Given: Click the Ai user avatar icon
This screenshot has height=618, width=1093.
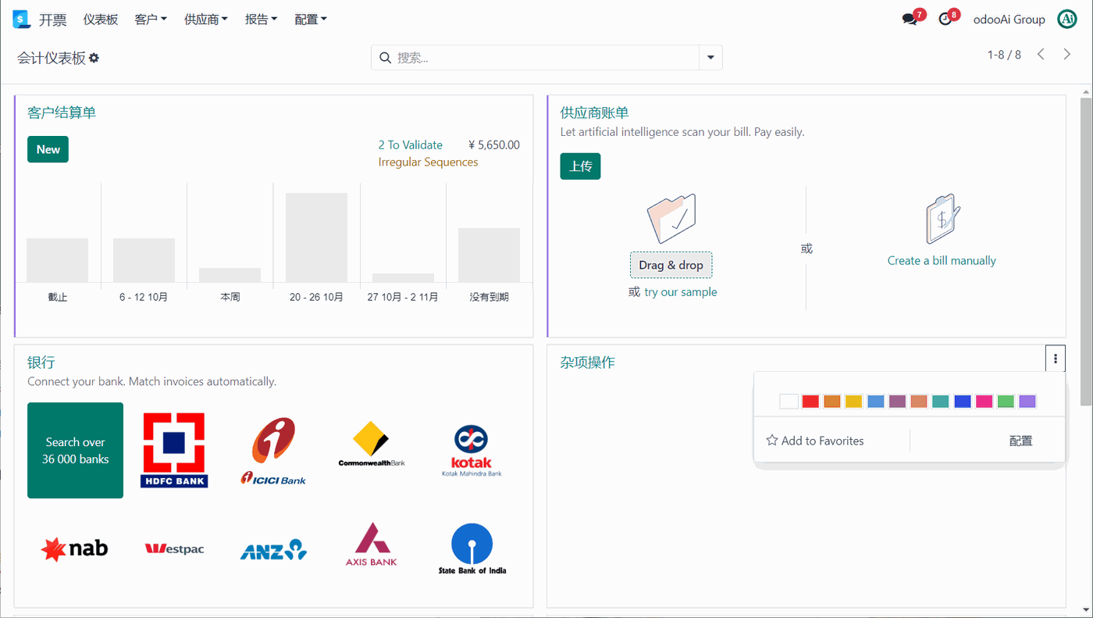Looking at the screenshot, I should [1067, 20].
